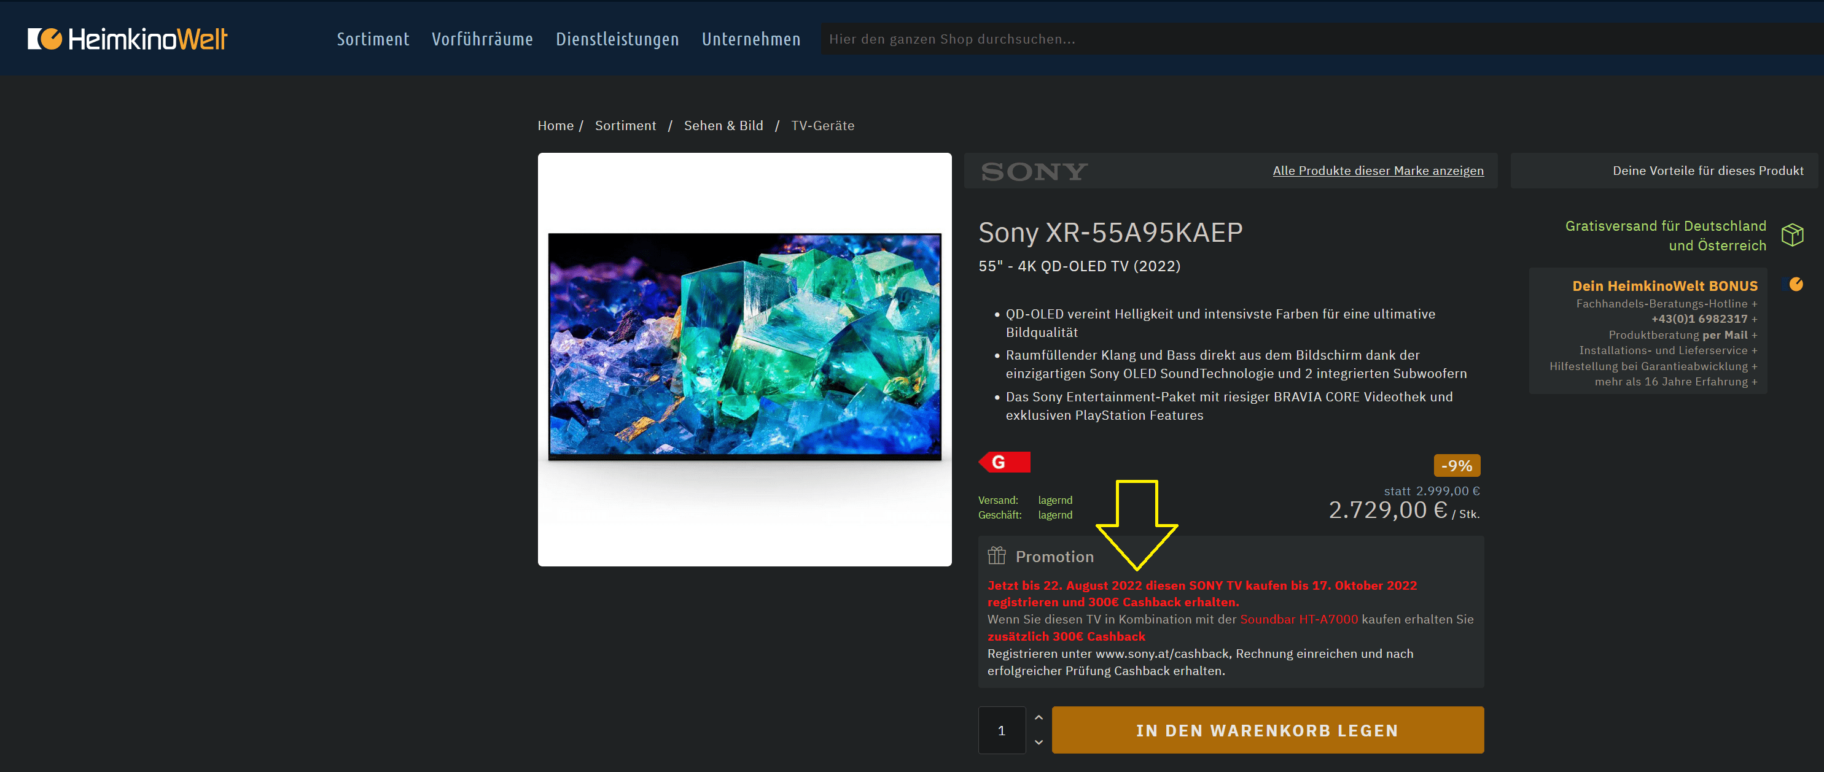Go to Home breadcrumb
The width and height of the screenshot is (1824, 772).
coord(555,125)
